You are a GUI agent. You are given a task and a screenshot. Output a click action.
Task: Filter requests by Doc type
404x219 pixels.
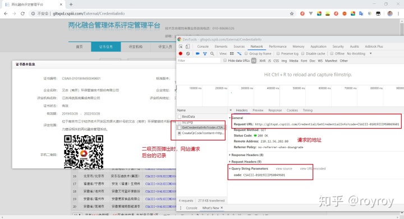click(313, 61)
